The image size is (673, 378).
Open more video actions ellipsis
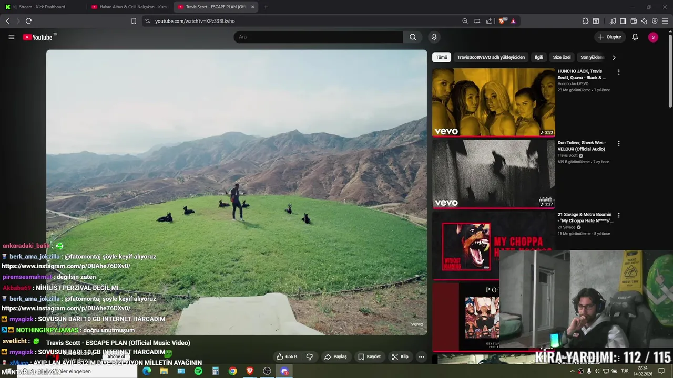click(x=421, y=356)
